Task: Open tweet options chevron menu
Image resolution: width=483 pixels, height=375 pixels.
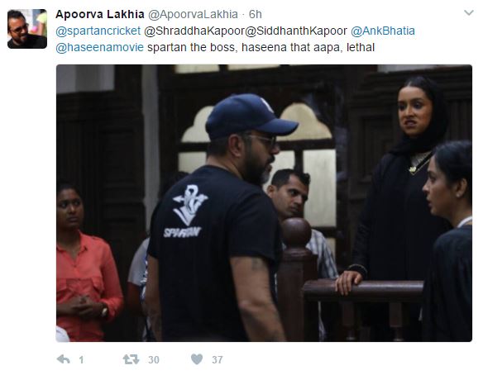Action: coord(468,13)
